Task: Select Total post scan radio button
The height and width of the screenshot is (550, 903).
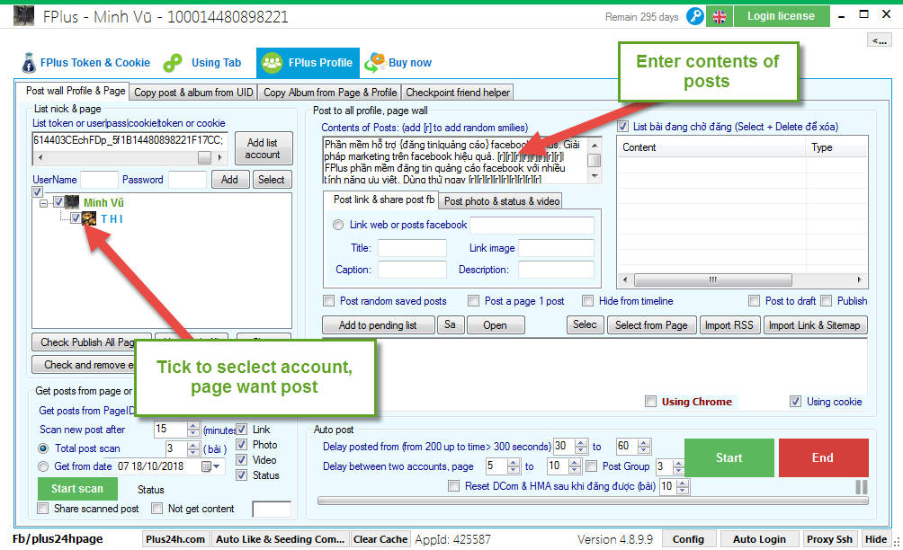Action: click(x=43, y=448)
